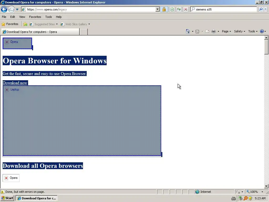269x202 pixels.
Task: Open the page error warning icon
Action: [x=2, y=192]
